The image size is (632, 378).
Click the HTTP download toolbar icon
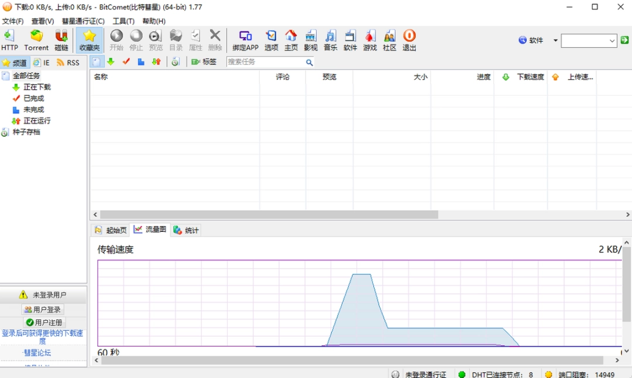pyautogui.click(x=9, y=40)
